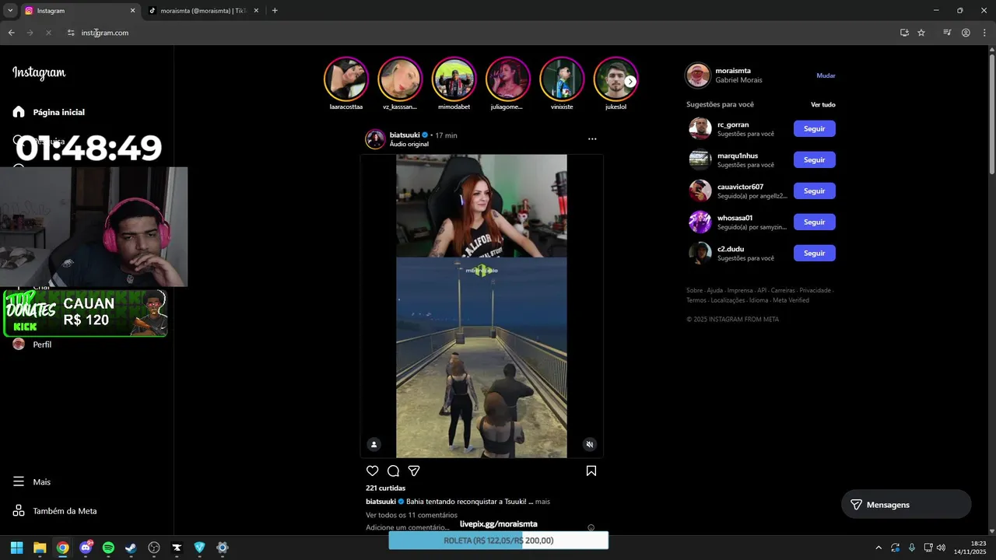Open the Mensagens floating button
This screenshot has width=996, height=560.
tap(906, 504)
